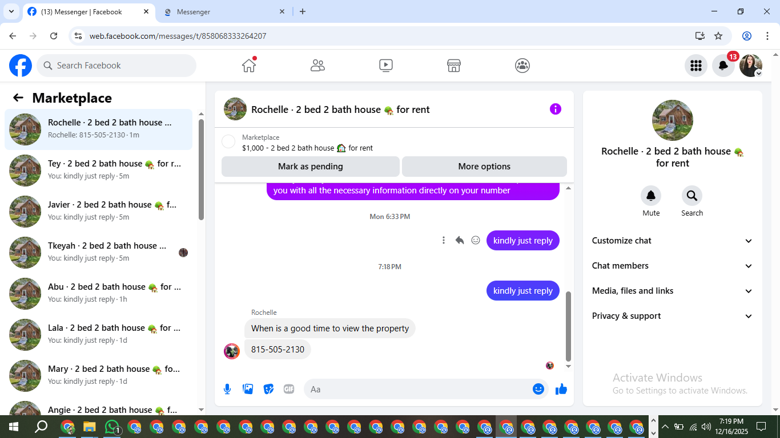Choose a sticker icon in composer
The height and width of the screenshot is (438, 780).
click(268, 389)
